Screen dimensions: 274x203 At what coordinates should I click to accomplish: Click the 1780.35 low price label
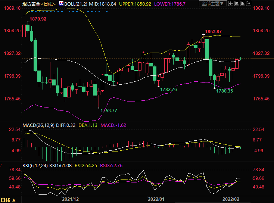coord(225,91)
